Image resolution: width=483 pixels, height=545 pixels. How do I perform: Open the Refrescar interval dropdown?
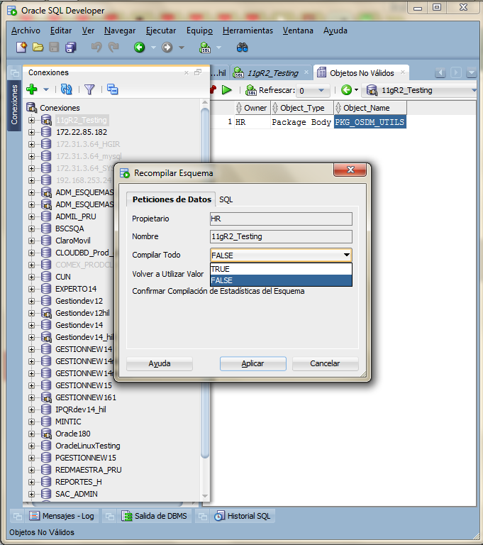(321, 90)
